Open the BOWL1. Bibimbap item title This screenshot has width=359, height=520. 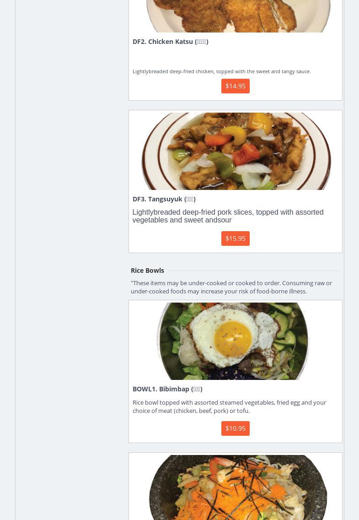coord(167,389)
